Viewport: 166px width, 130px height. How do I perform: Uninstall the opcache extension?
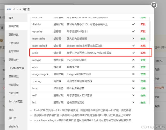(143, 31)
